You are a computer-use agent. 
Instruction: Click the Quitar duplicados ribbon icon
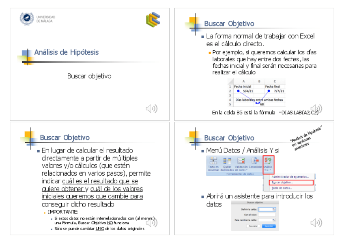click(227, 161)
